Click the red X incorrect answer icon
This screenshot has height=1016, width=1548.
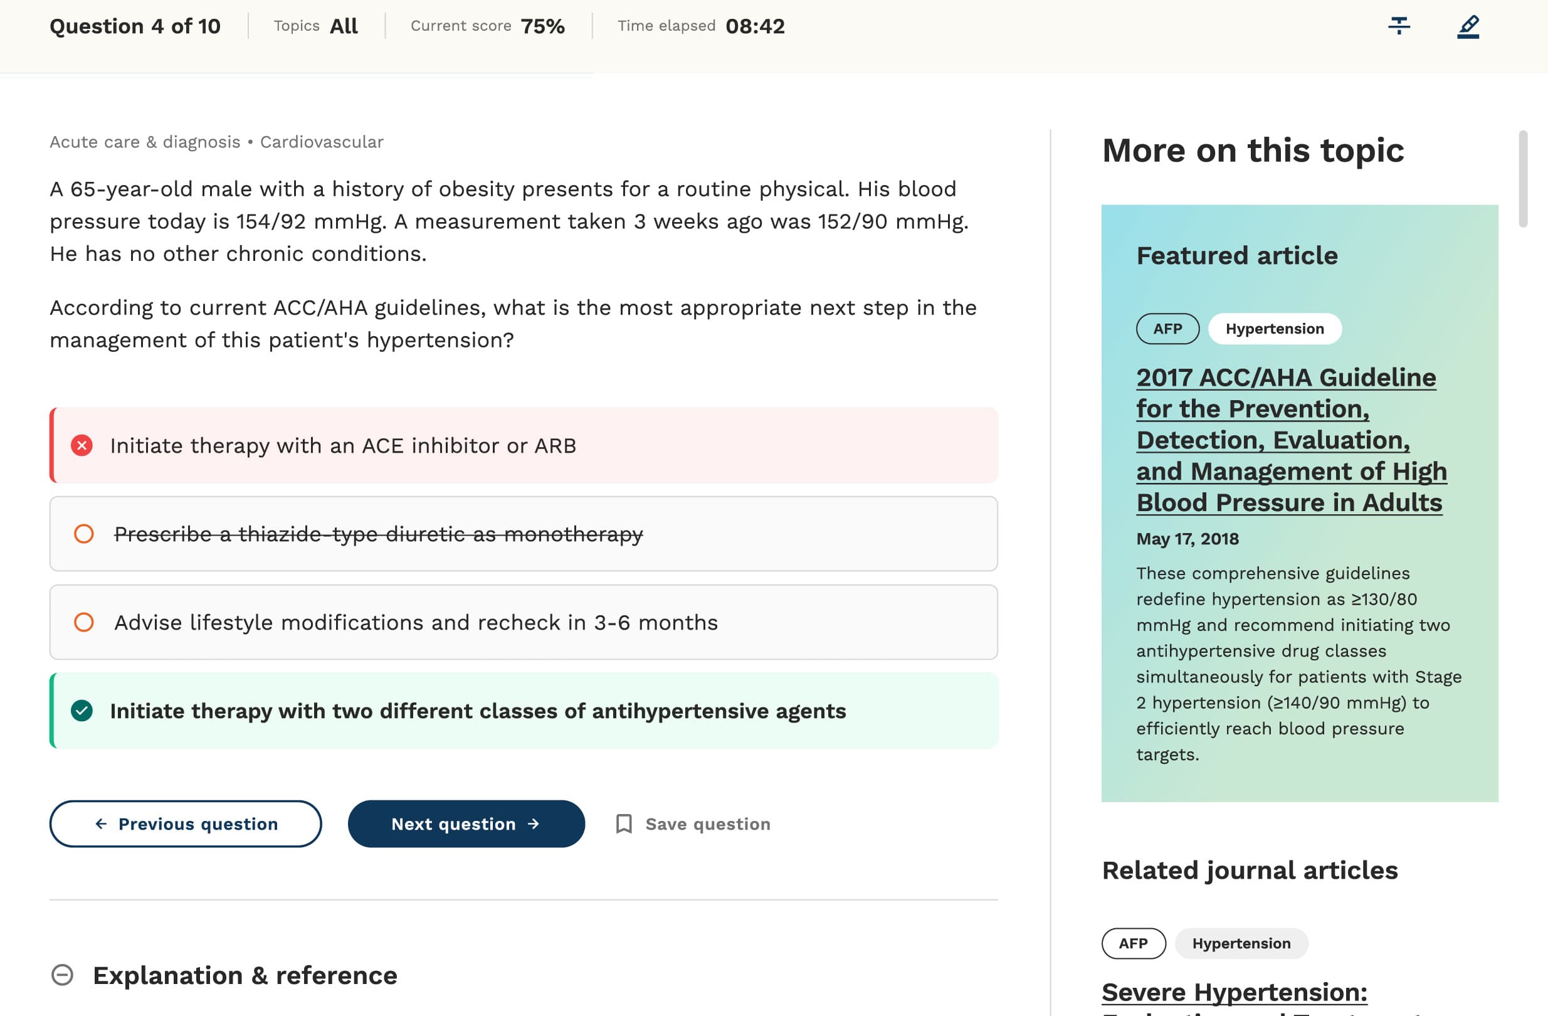click(82, 445)
